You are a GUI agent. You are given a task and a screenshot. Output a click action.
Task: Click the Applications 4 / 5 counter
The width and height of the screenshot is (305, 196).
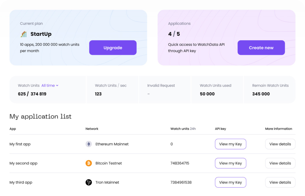pyautogui.click(x=174, y=34)
